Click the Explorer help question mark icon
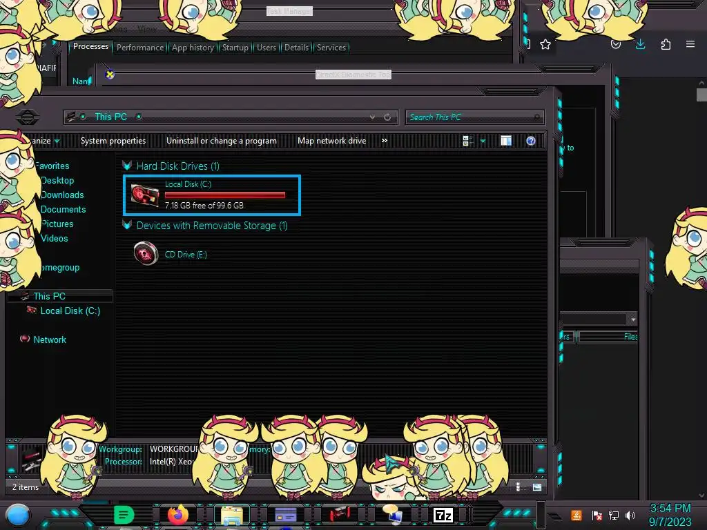The image size is (707, 530). pos(531,141)
